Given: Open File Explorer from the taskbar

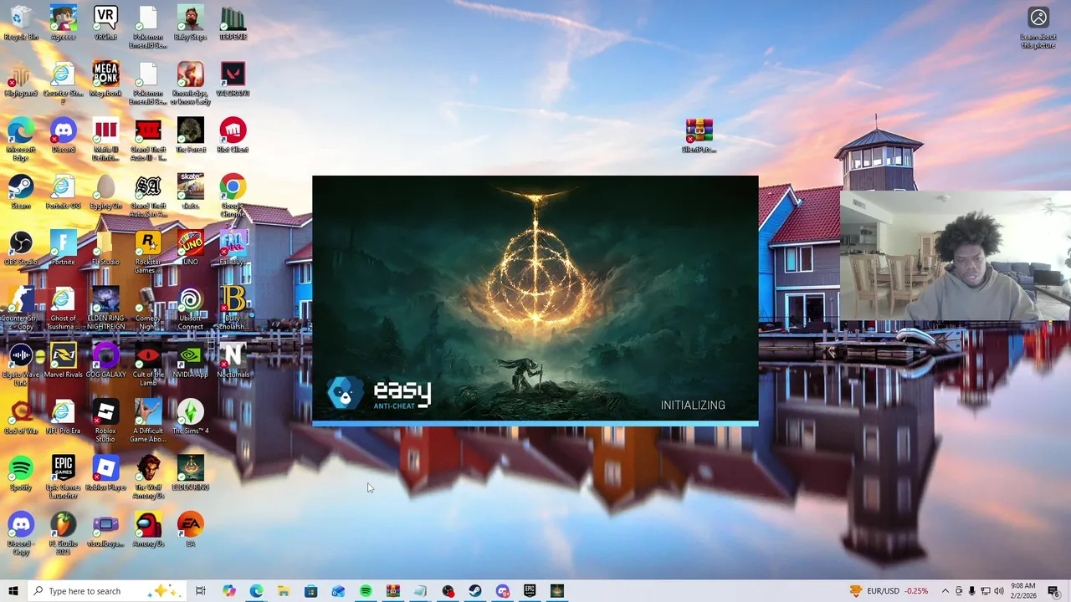Looking at the screenshot, I should pyautogui.click(x=284, y=591).
